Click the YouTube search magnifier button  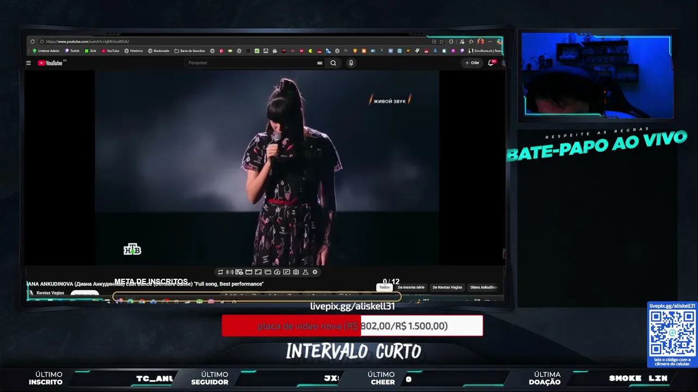click(333, 63)
